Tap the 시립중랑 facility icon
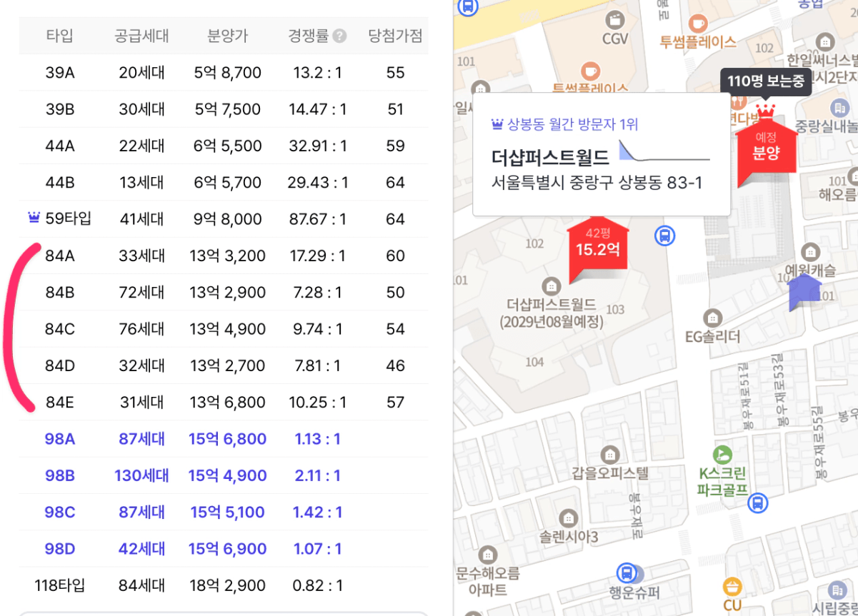The image size is (858, 616). [x=837, y=590]
